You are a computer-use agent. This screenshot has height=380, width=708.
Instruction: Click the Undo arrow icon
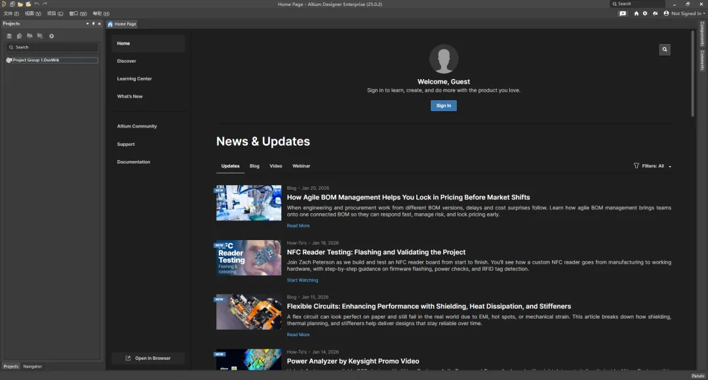[x=37, y=4]
